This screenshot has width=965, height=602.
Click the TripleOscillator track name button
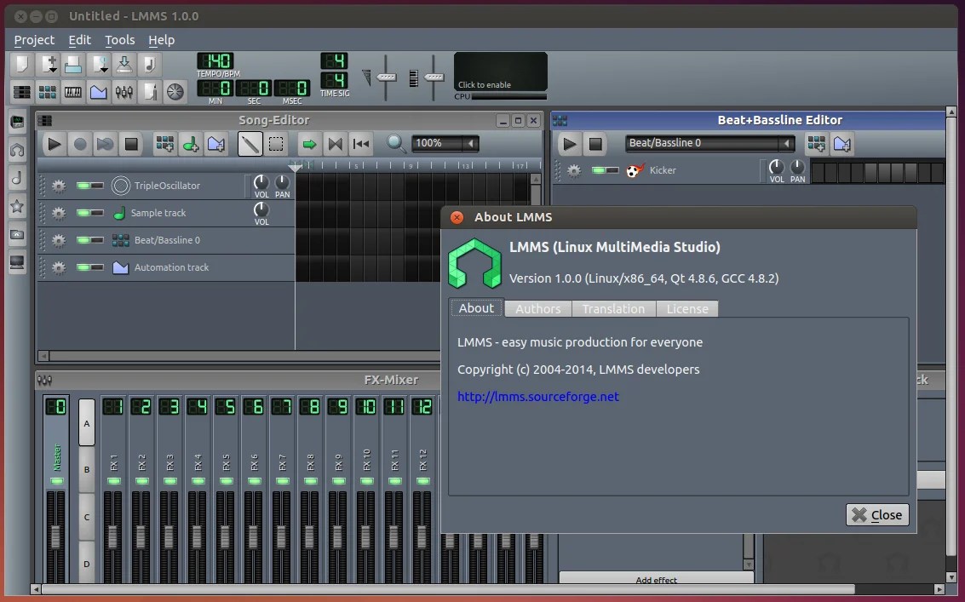pyautogui.click(x=176, y=186)
